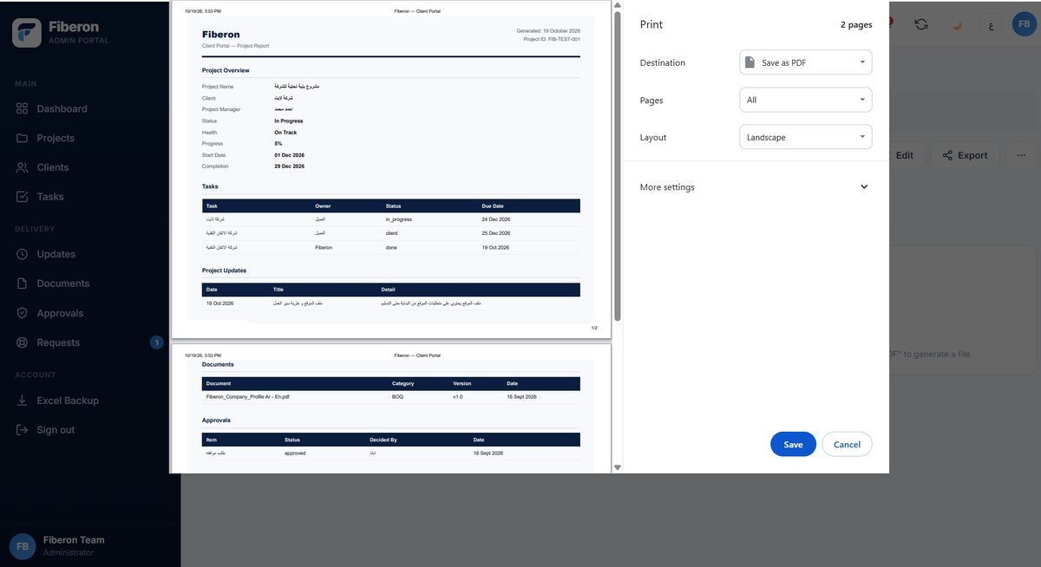The width and height of the screenshot is (1041, 567).
Task: Click the FB avatar in top header
Action: click(1026, 24)
